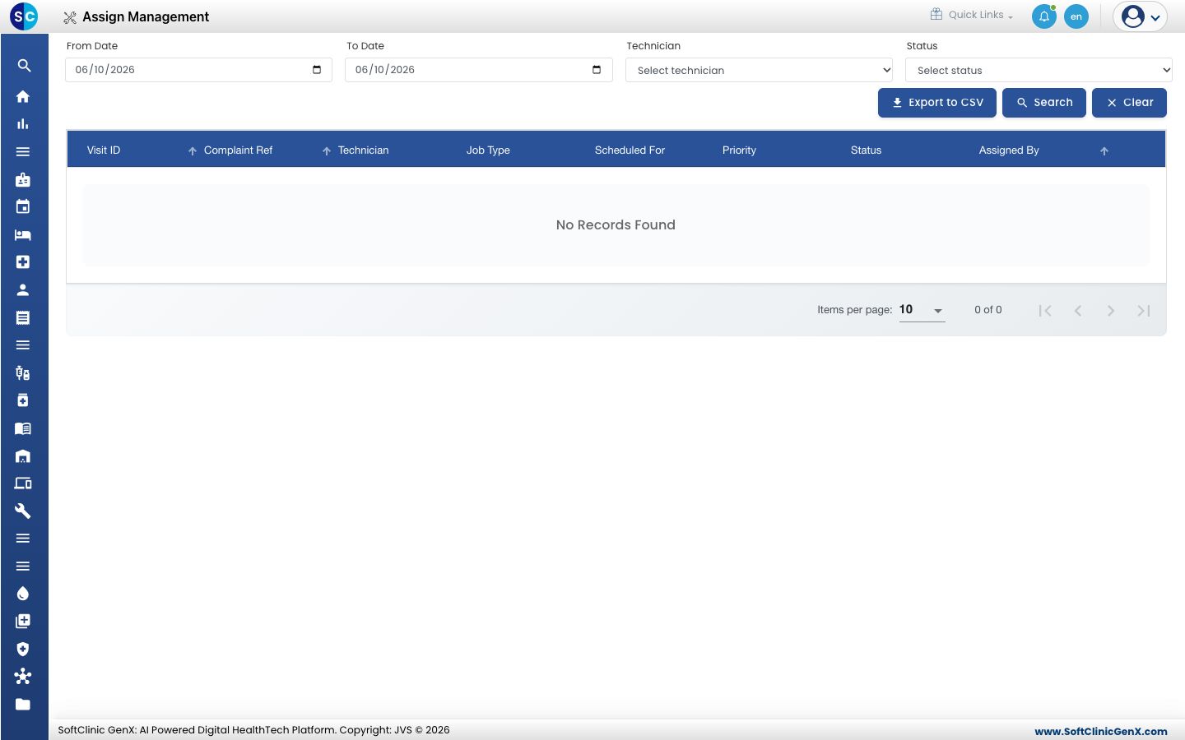Click the Clear button
1185x740 pixels.
click(1129, 103)
